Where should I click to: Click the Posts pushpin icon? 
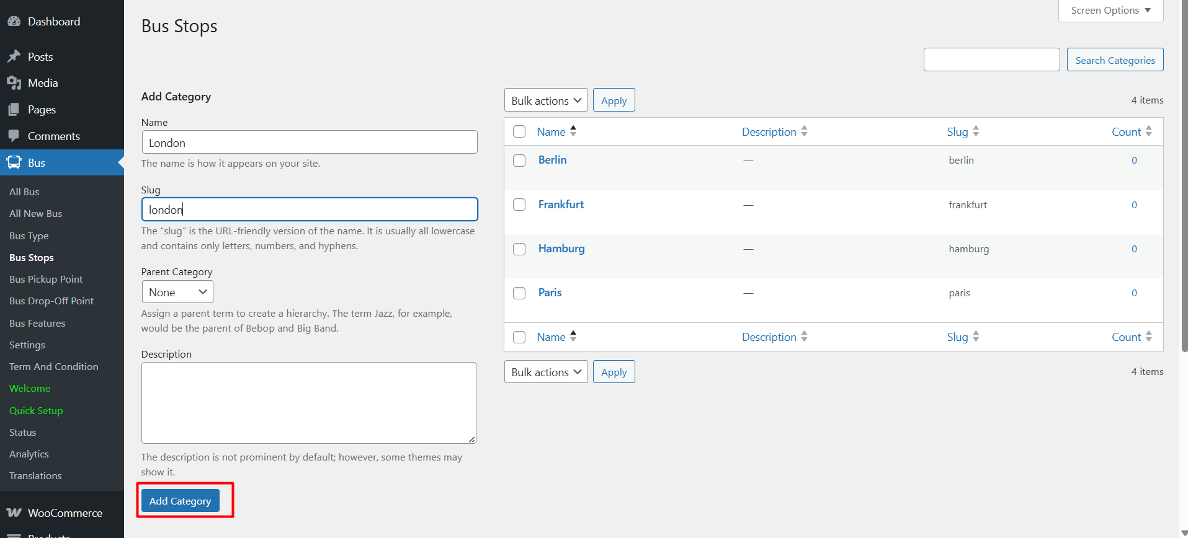(x=14, y=56)
